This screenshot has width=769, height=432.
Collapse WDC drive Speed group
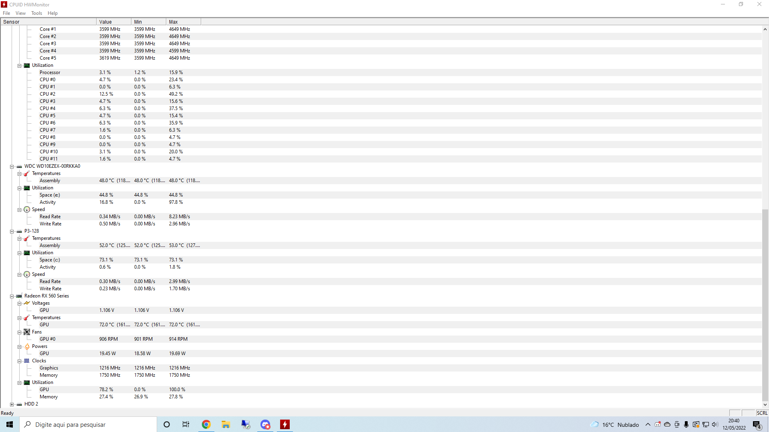pos(19,210)
